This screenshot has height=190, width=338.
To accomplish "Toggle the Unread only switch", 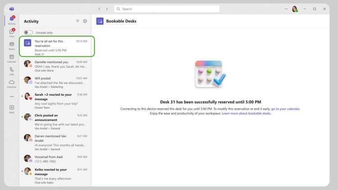I will pos(28,32).
